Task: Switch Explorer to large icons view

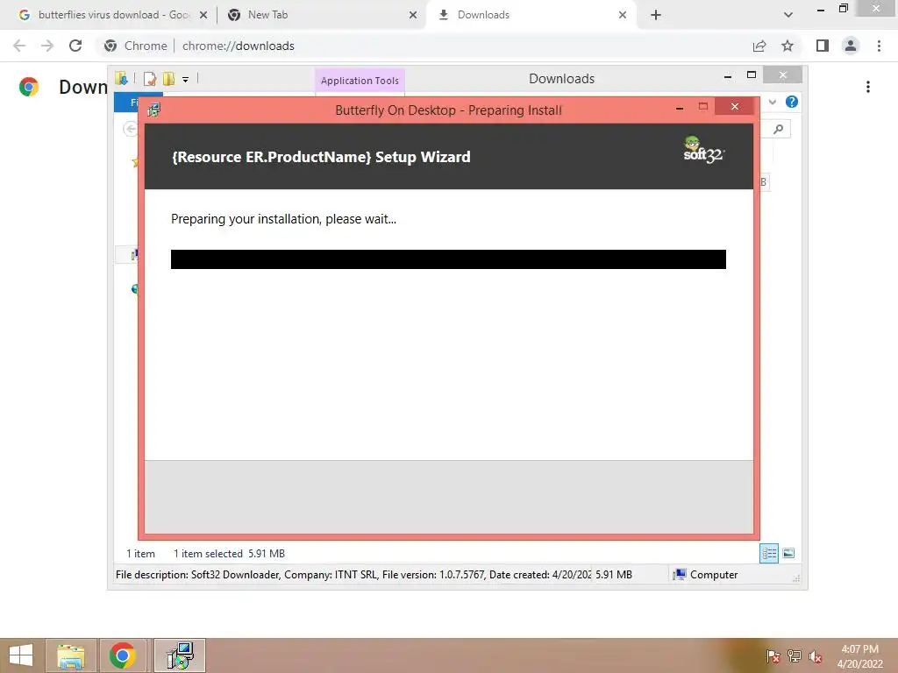Action: point(788,553)
